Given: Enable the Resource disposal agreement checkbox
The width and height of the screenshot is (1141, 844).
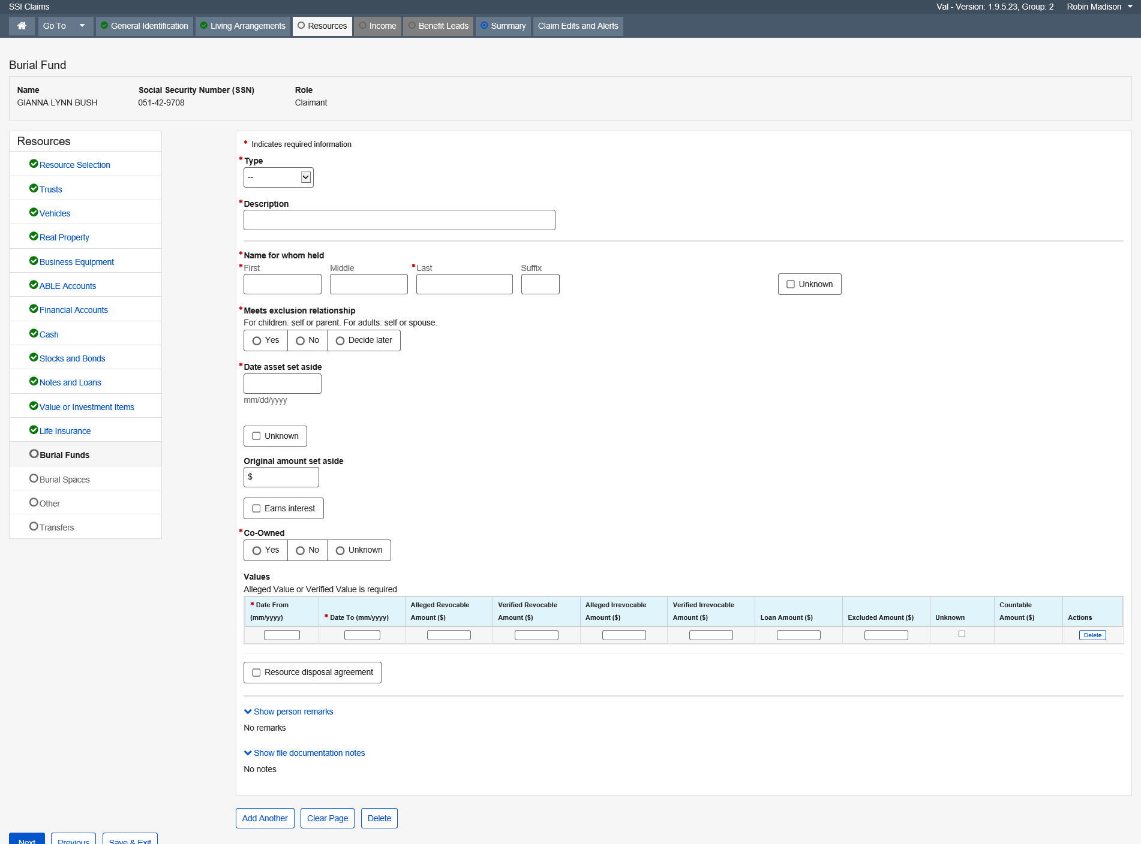Looking at the screenshot, I should (x=257, y=673).
